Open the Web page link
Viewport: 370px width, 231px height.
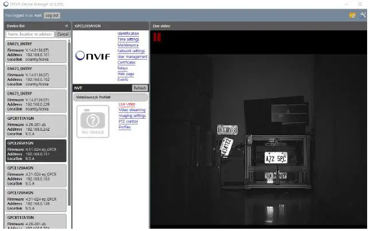pyautogui.click(x=126, y=74)
